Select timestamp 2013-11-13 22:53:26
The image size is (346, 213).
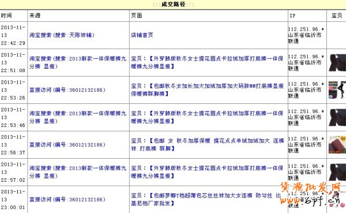[x=13, y=90]
